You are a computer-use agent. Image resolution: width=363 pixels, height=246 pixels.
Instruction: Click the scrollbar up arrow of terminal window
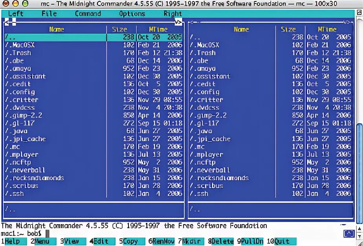[359, 229]
